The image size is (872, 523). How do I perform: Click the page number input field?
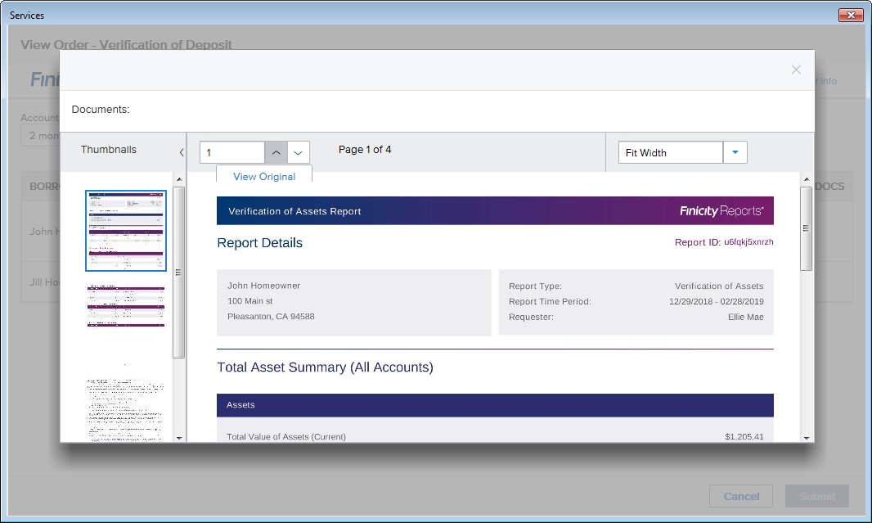(232, 152)
